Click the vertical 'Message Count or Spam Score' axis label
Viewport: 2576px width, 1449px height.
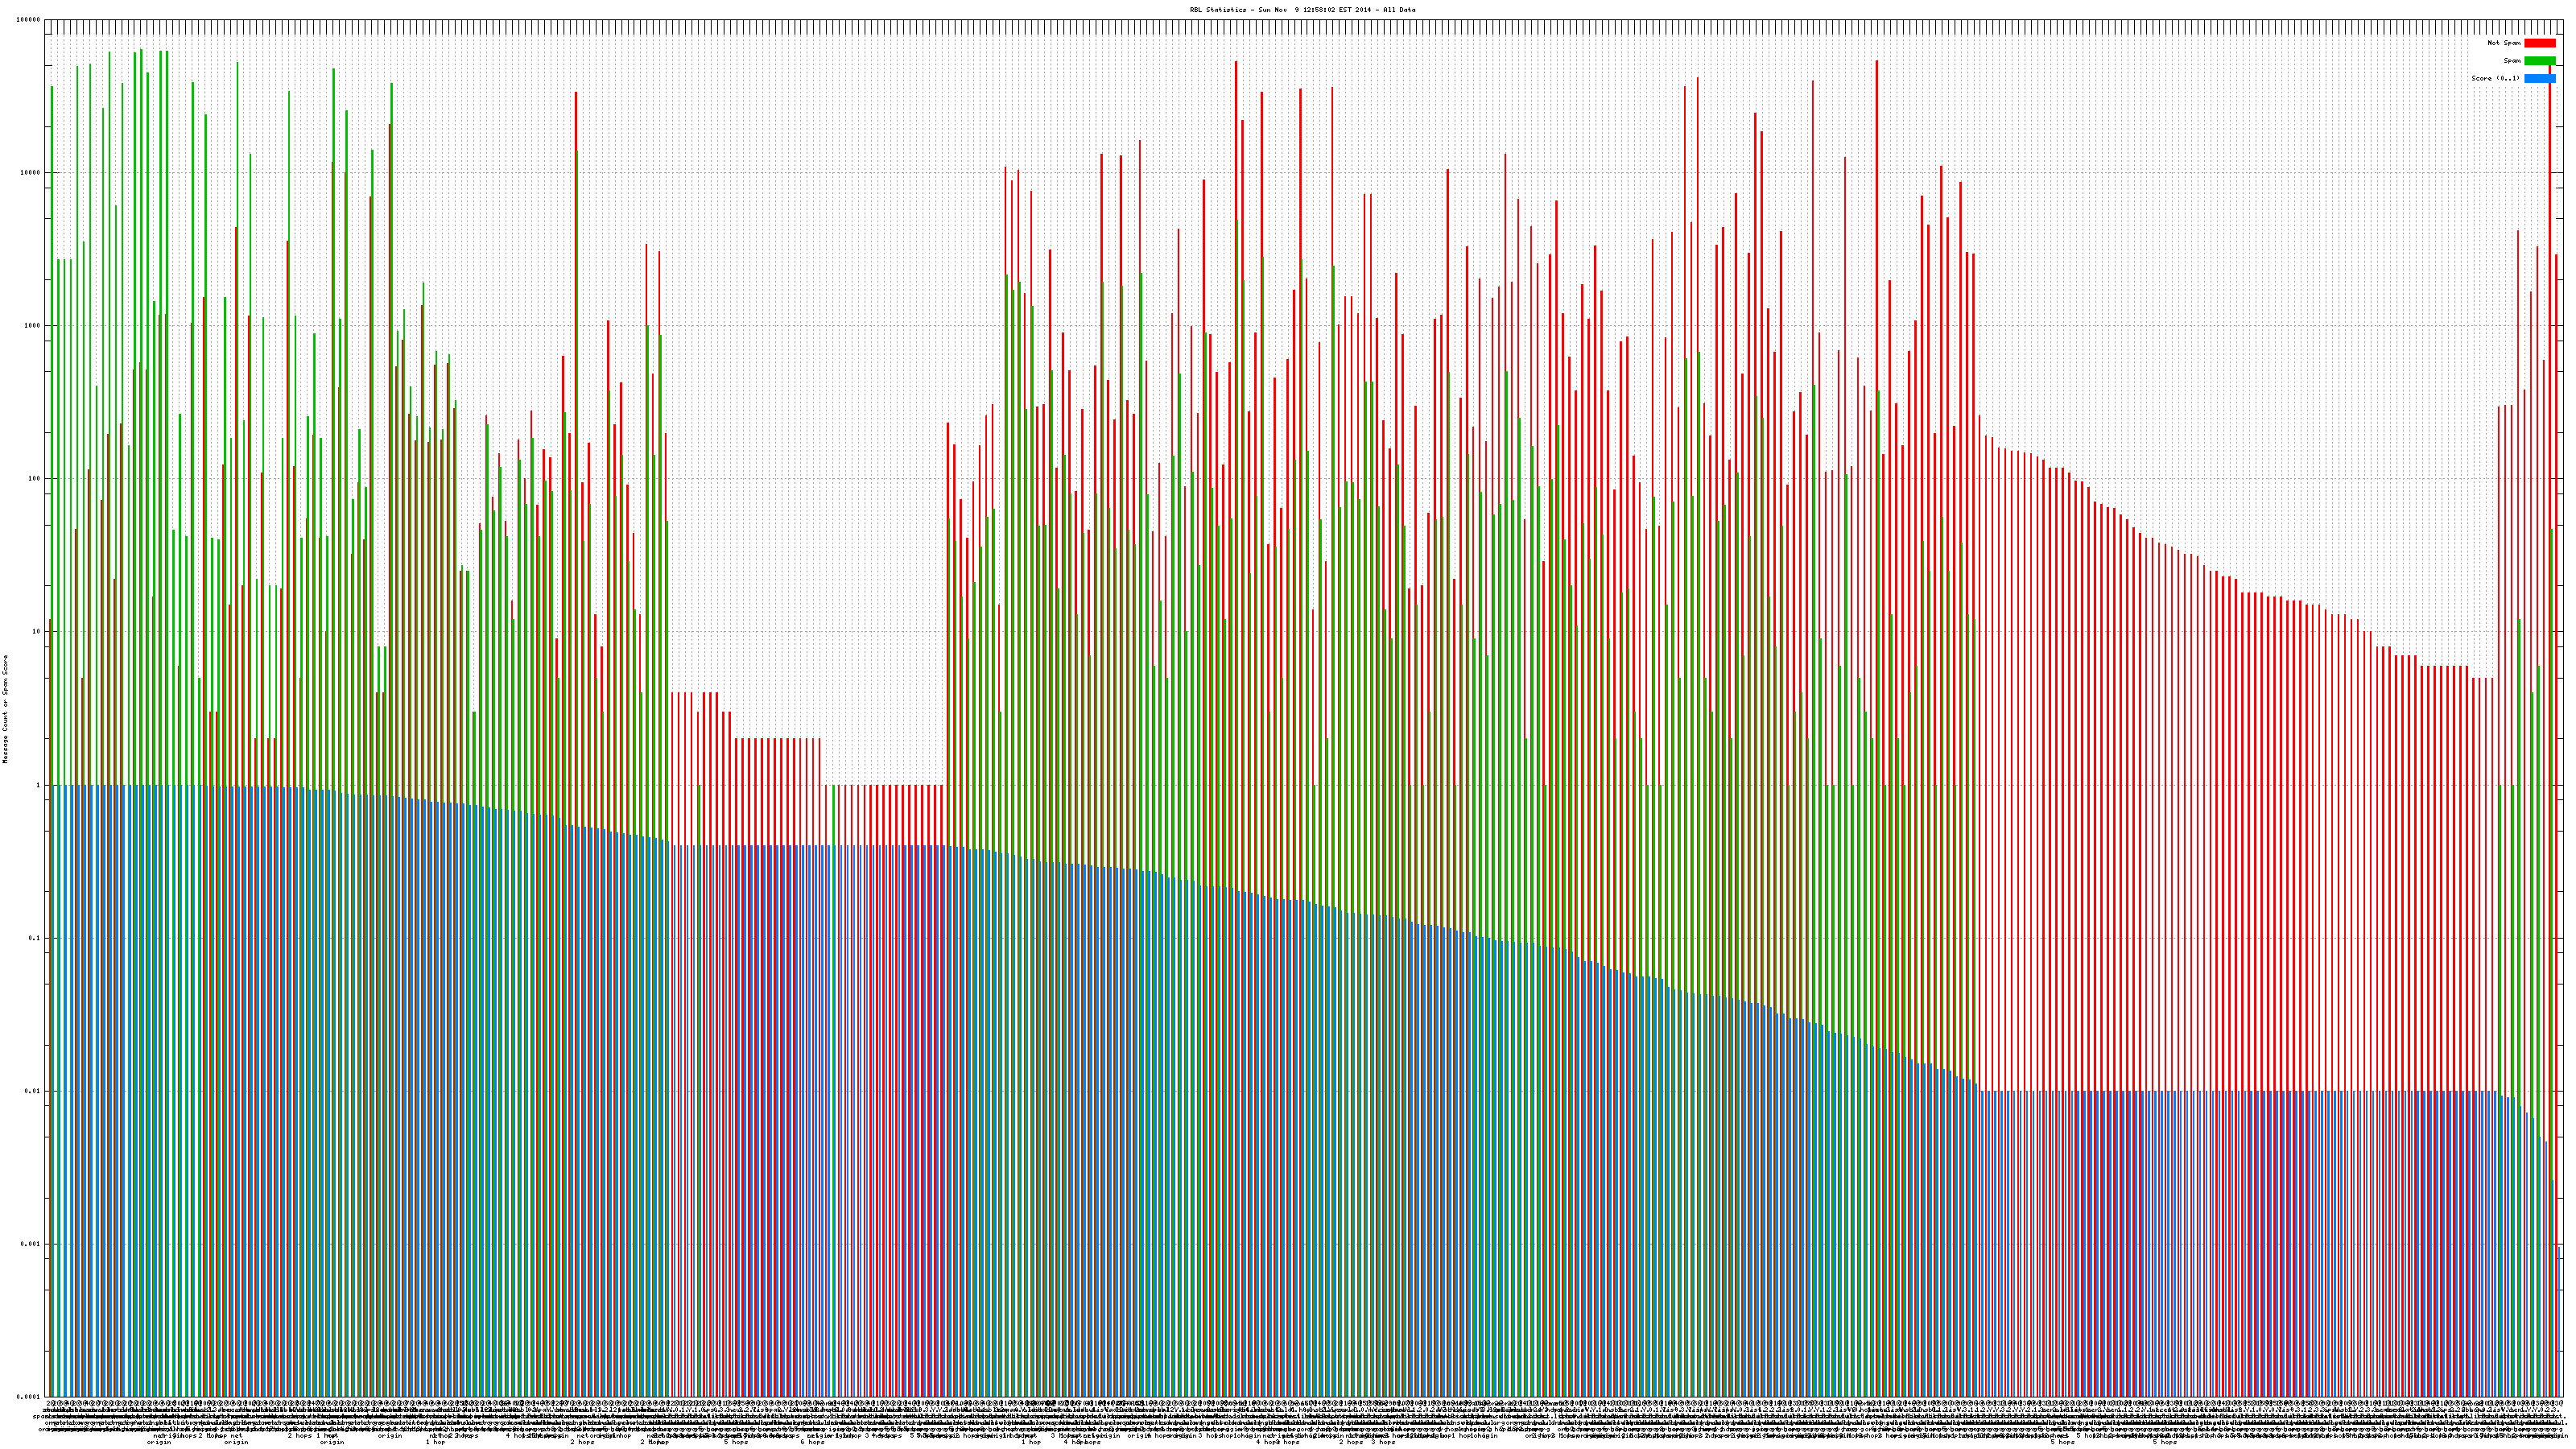5,708
